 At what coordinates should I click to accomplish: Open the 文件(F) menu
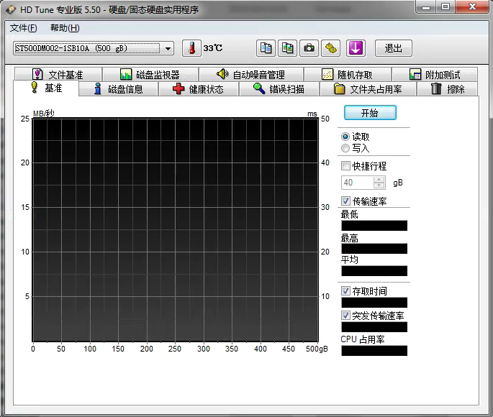coord(23,28)
